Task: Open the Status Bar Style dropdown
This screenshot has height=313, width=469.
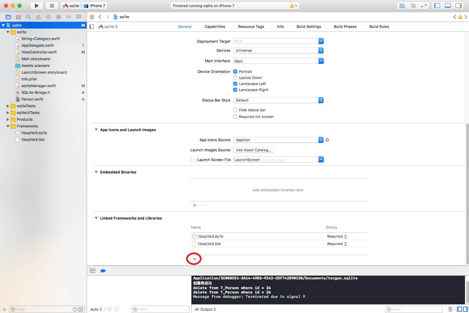Action: point(278,100)
